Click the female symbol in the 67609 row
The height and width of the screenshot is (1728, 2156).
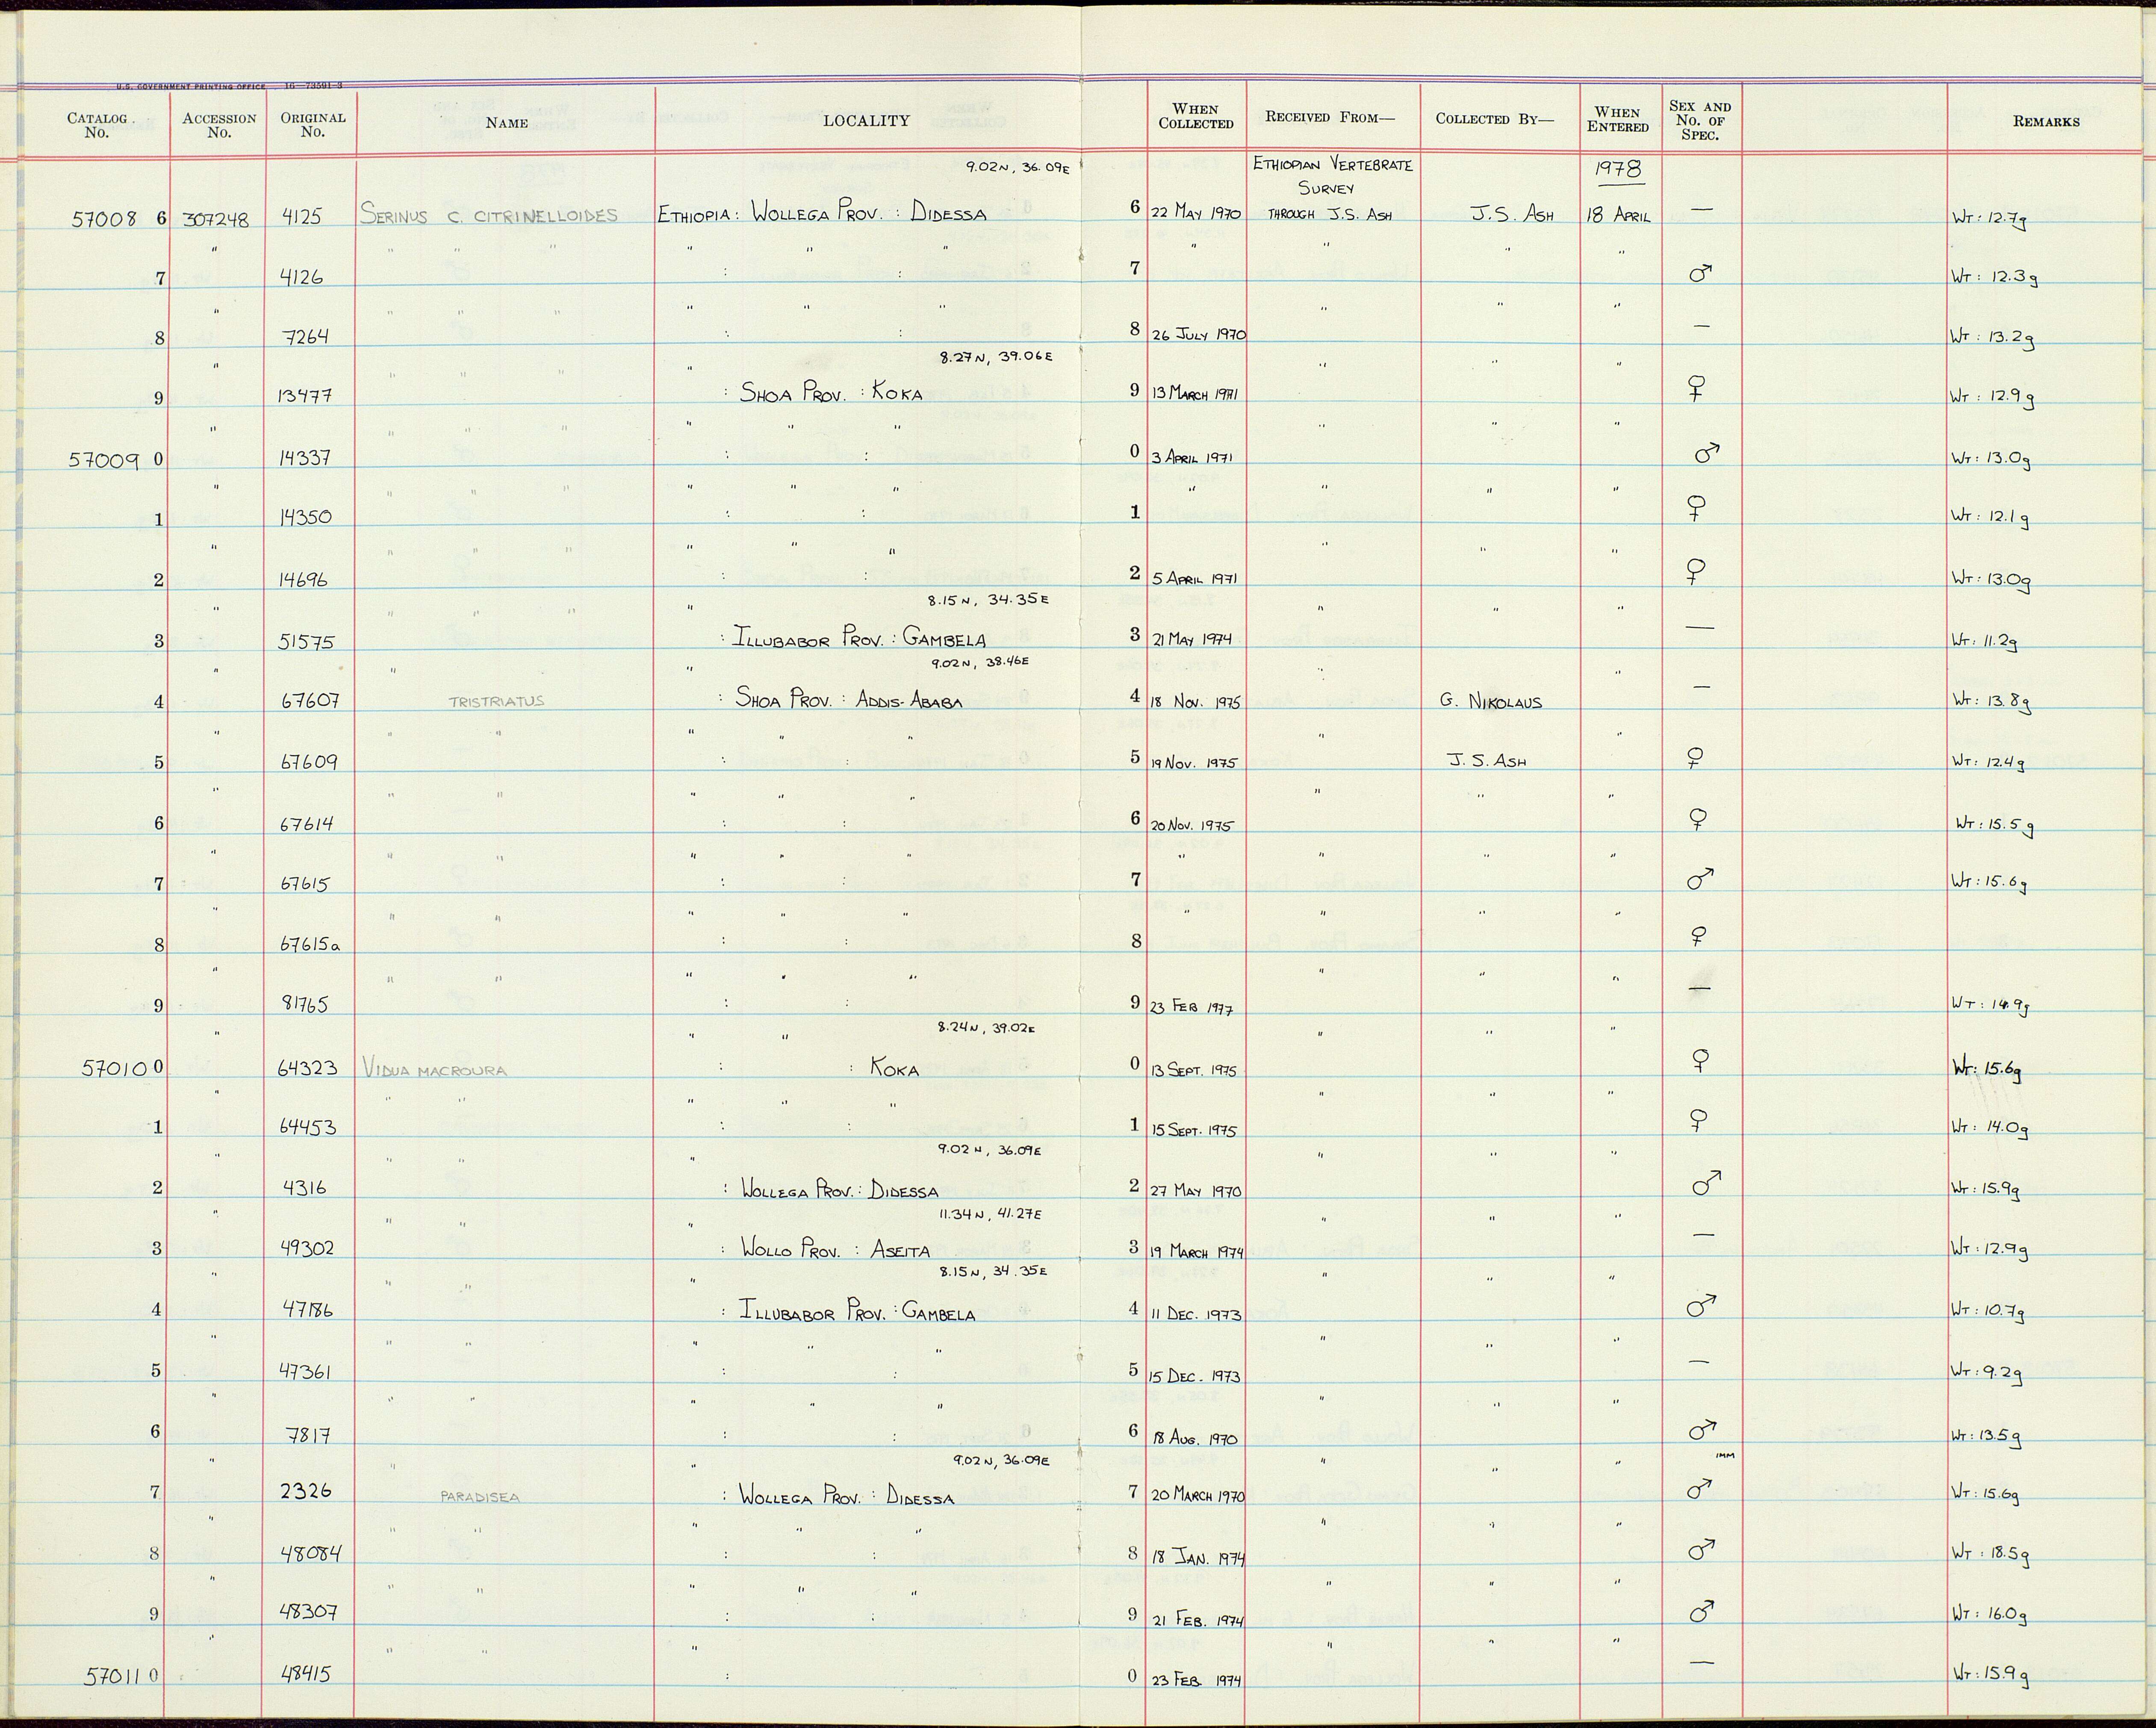point(1696,760)
